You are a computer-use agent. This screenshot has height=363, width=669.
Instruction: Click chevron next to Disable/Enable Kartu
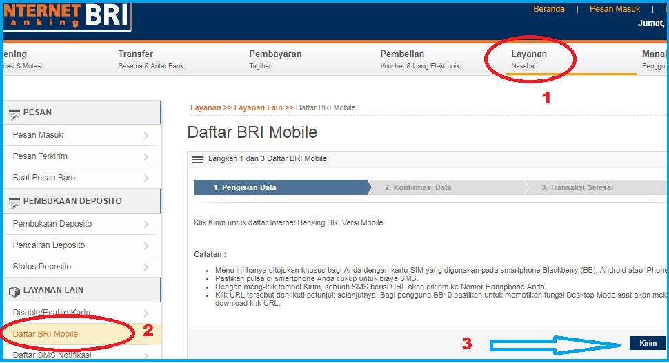[x=146, y=313]
